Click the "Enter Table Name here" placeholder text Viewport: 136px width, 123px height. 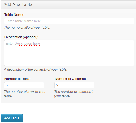tap(23, 21)
